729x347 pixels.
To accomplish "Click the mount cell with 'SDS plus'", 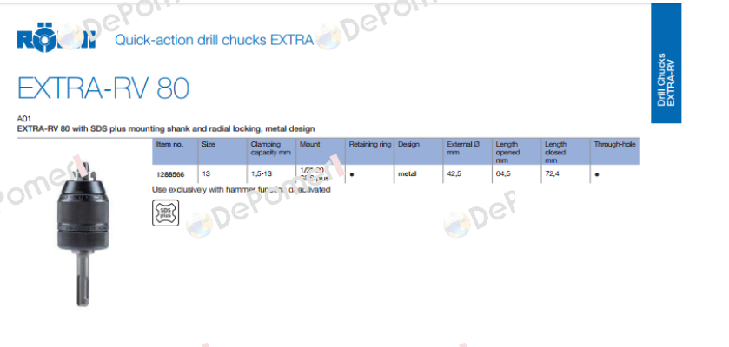I will coord(321,174).
